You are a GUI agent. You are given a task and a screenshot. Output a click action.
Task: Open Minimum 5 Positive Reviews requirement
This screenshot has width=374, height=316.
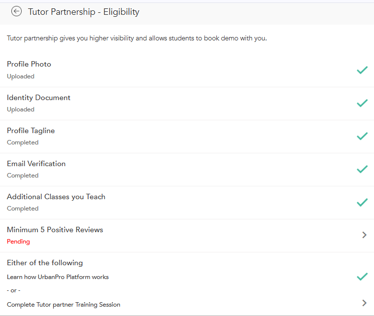coord(55,230)
